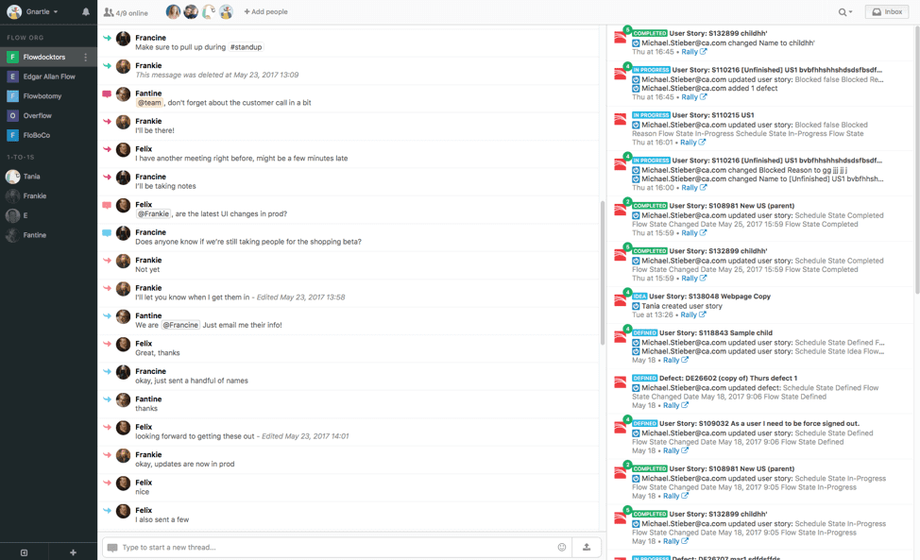The height and width of the screenshot is (560, 920).
Task: Click the plus icon at sidebar bottom
Action: tap(73, 552)
